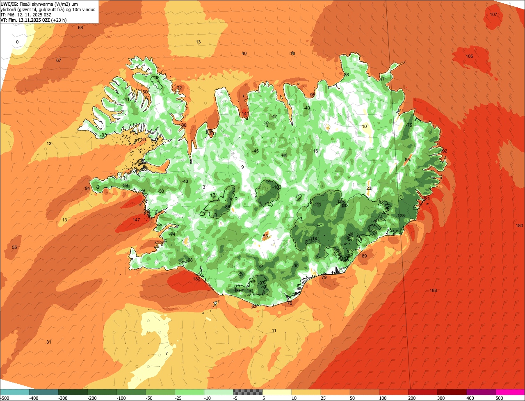Screen dimensions: 525x401
Task: Click the value 95 on the north coast
Action: (313, 95)
